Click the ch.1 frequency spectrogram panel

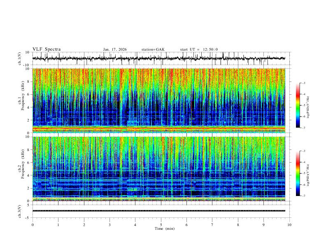pyautogui.click(x=159, y=100)
